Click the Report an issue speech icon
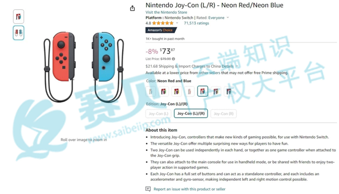 coord(148,189)
